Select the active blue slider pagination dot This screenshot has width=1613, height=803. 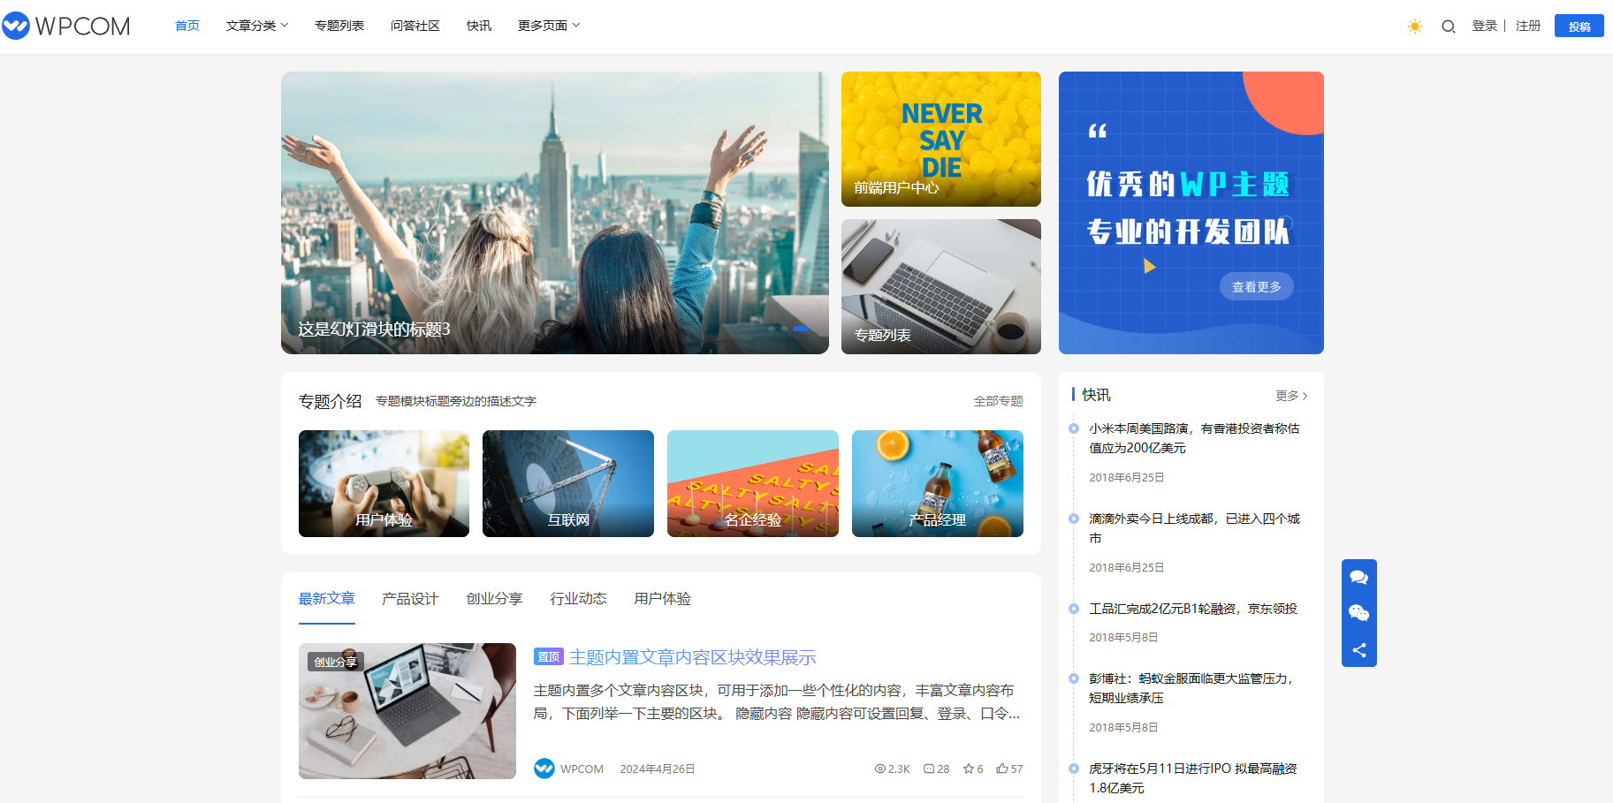coord(801,329)
